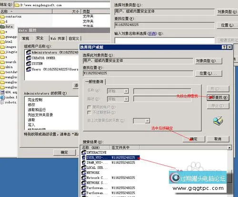The image size is (238, 197).
Task: Select the contactus folder icon in Explorer
Action: point(2,17)
